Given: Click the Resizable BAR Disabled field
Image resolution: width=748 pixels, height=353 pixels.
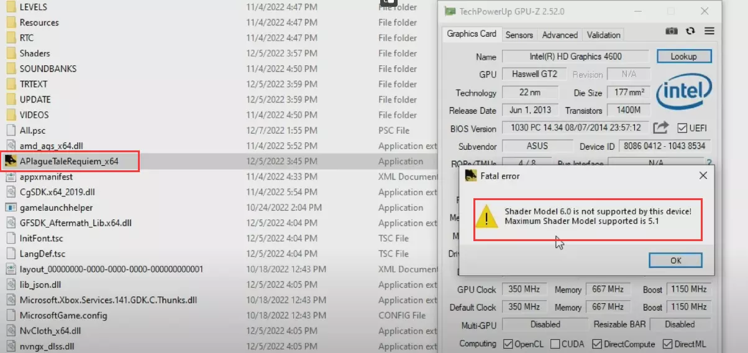Looking at the screenshot, I should [x=680, y=324].
